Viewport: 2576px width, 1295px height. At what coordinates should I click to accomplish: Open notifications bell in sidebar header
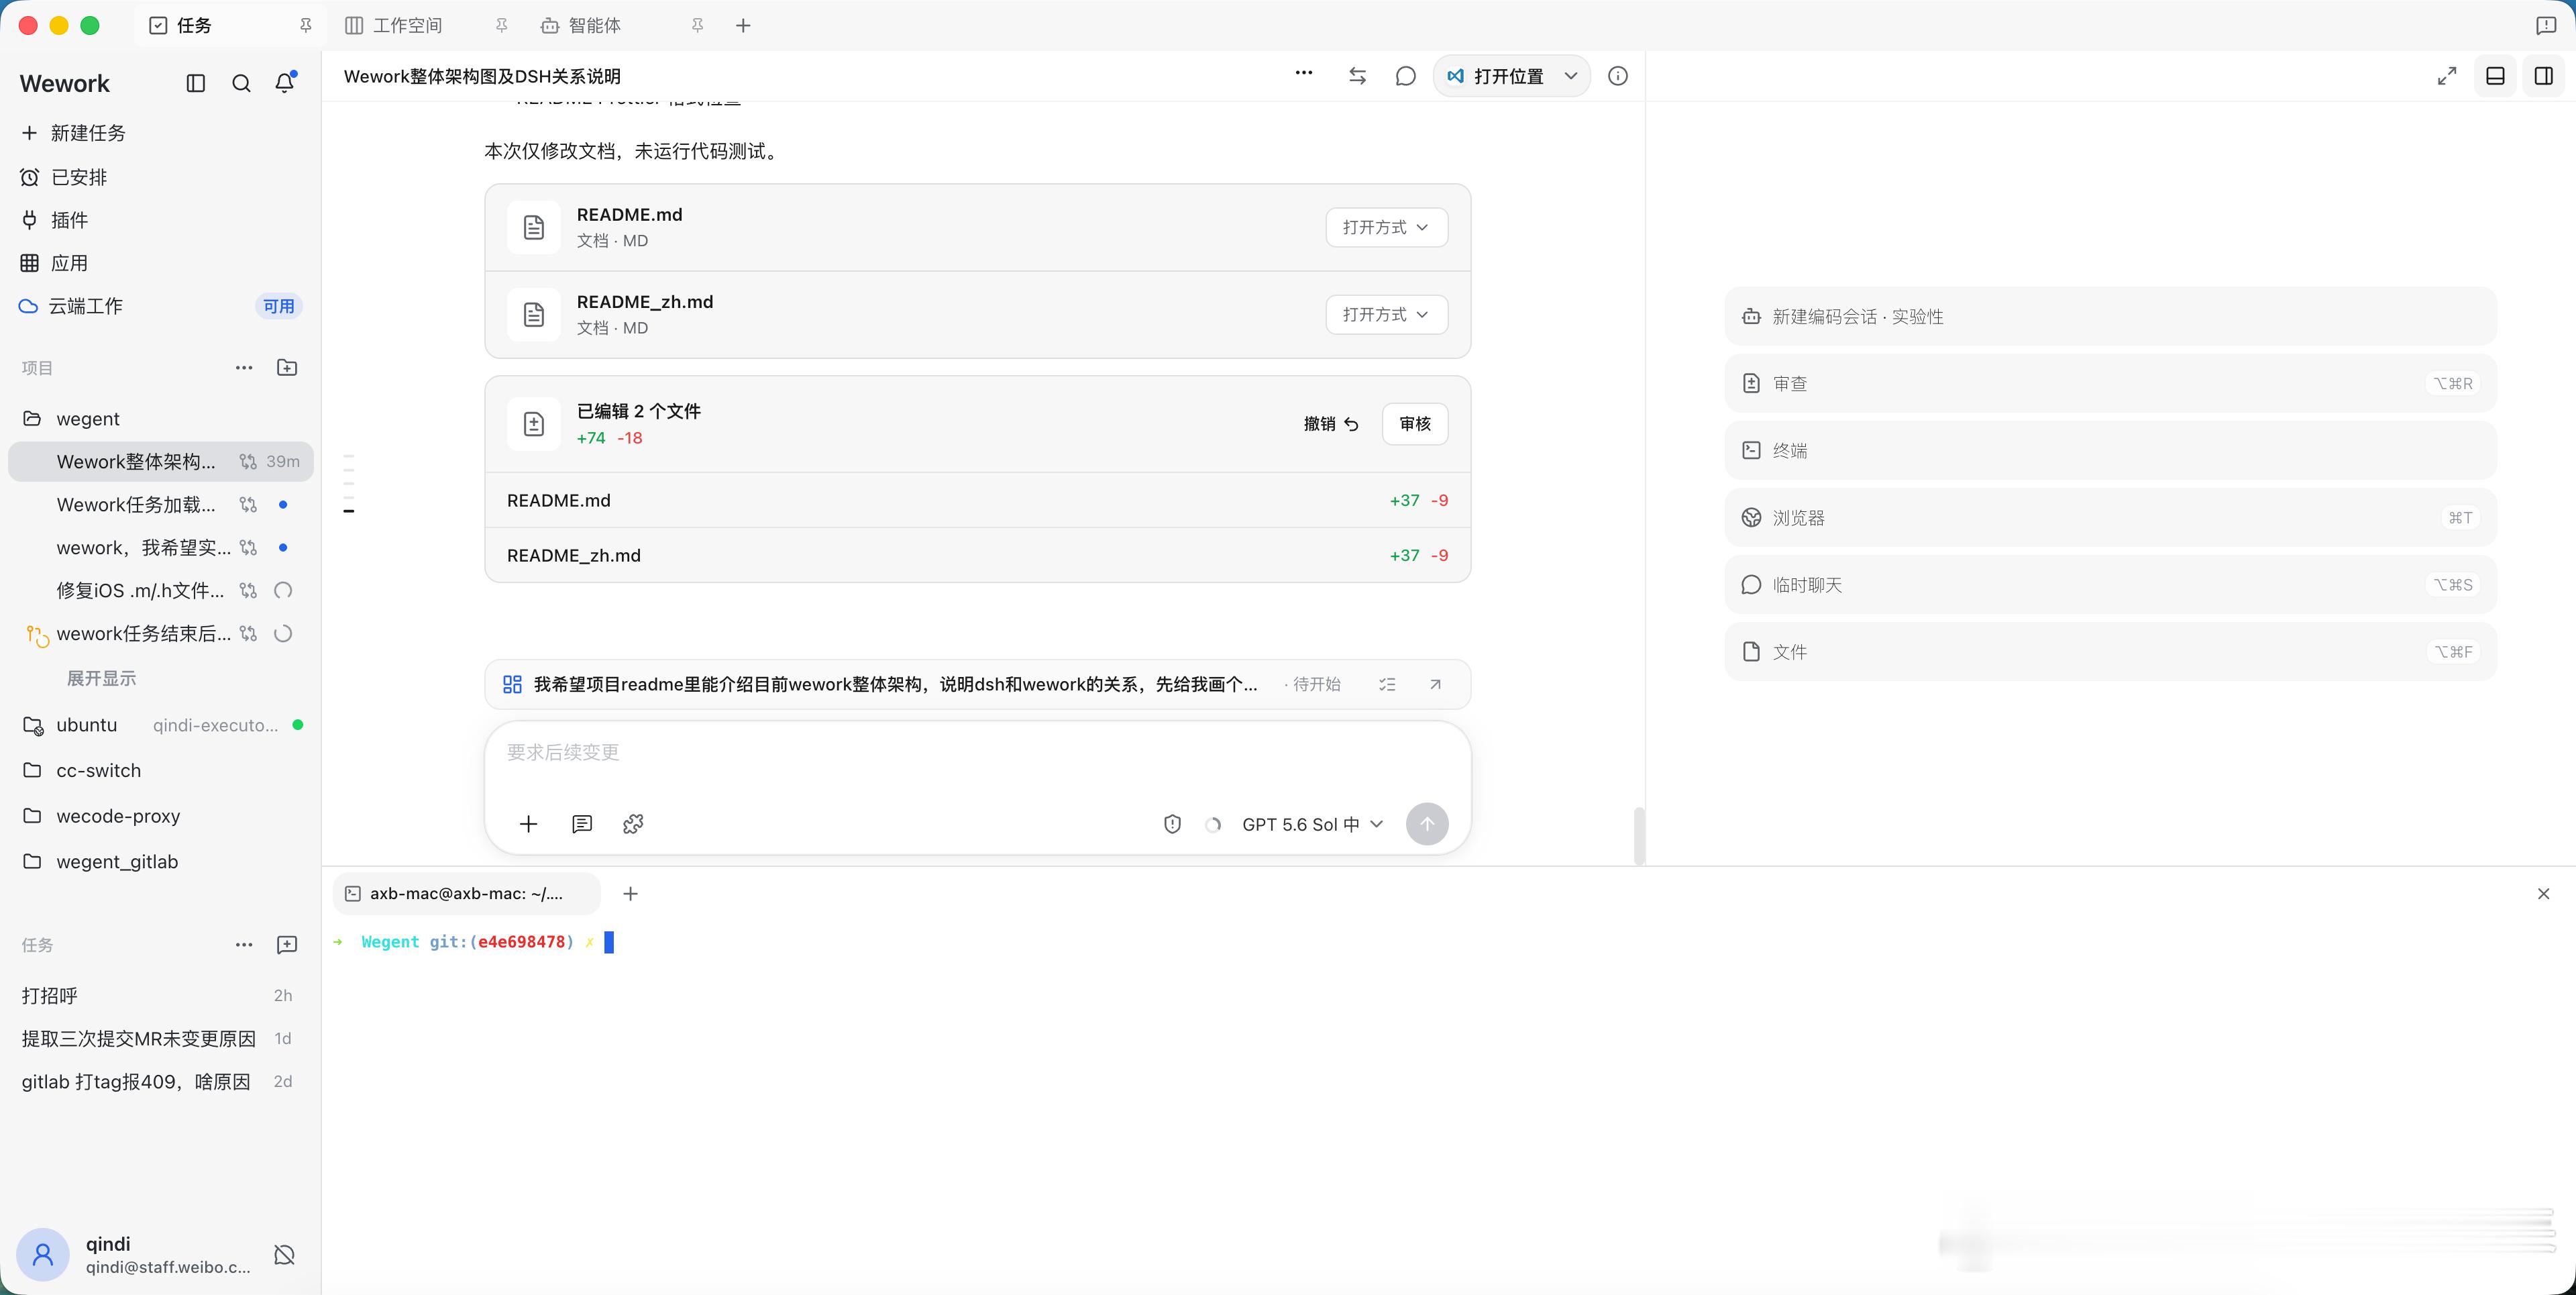(x=285, y=83)
